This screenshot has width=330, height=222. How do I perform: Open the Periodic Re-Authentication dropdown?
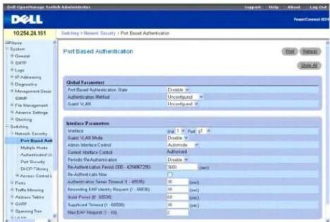(178, 160)
